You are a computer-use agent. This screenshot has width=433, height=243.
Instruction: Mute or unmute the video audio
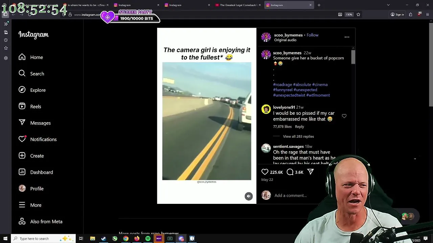click(249, 196)
